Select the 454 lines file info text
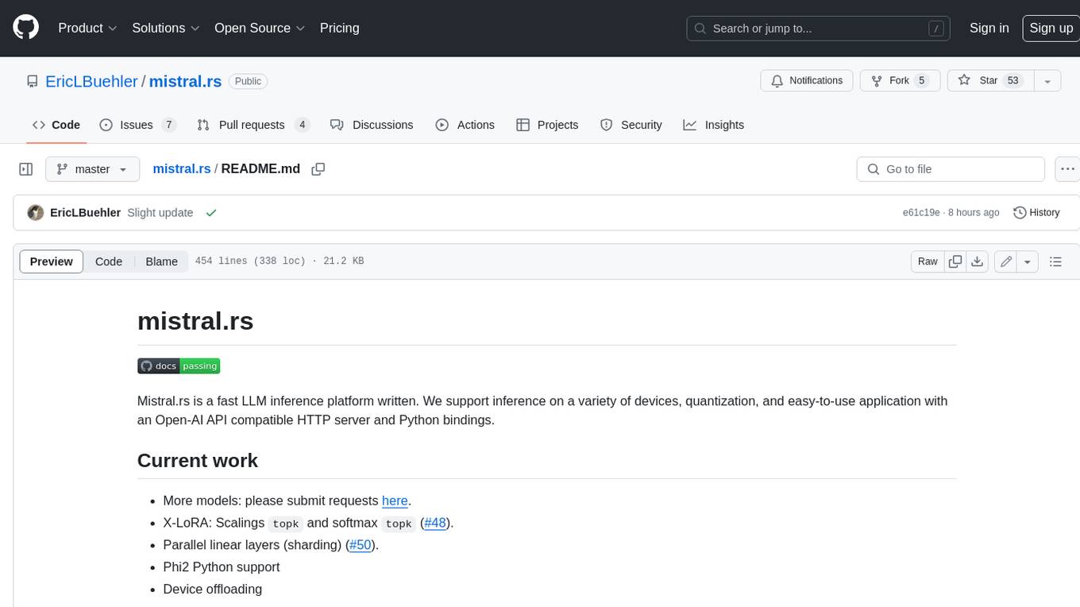Viewport: 1080px width, 607px height. click(280, 261)
